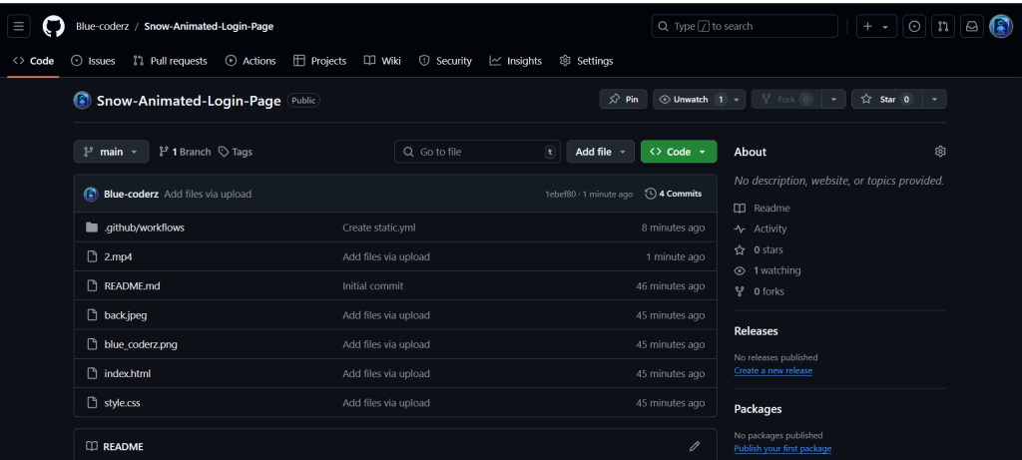1022x460 pixels.
Task: Switch to the Code tab
Action: (33, 61)
